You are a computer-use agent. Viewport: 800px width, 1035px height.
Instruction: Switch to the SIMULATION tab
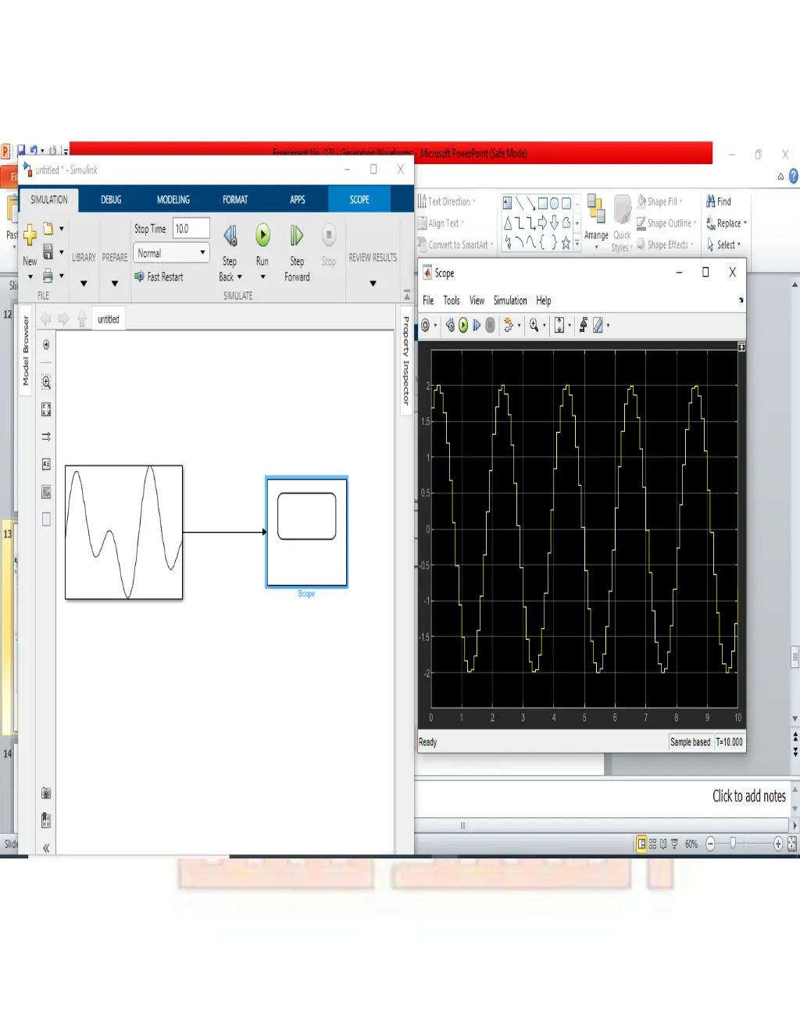(48, 200)
